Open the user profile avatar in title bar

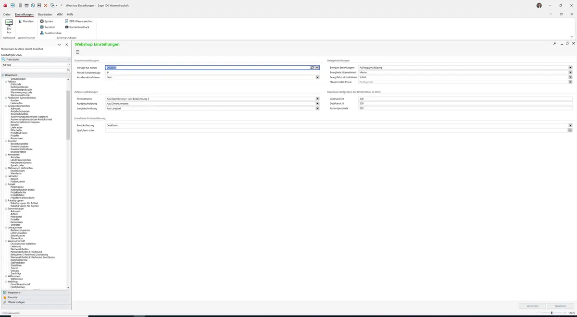[x=539, y=5]
